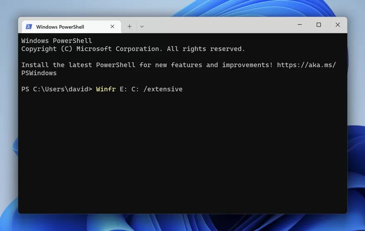
Task: Click the C: destination argument in command
Action: click(x=135, y=89)
